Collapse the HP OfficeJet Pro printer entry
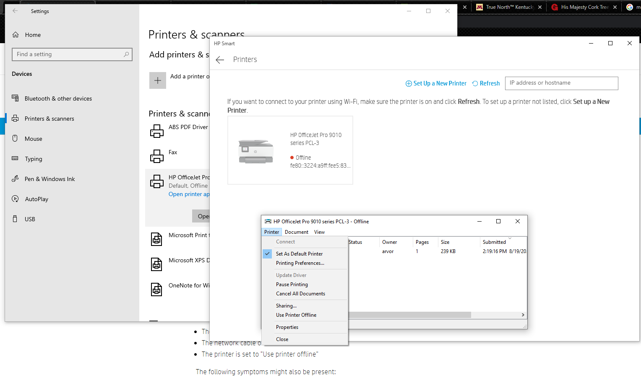Image resolution: width=641 pixels, height=380 pixels. coord(188,177)
